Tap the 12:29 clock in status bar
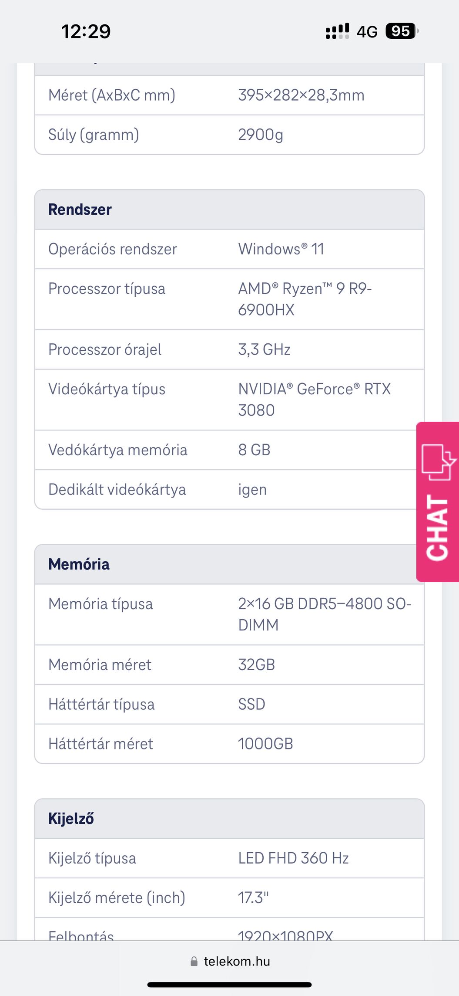 (x=86, y=31)
